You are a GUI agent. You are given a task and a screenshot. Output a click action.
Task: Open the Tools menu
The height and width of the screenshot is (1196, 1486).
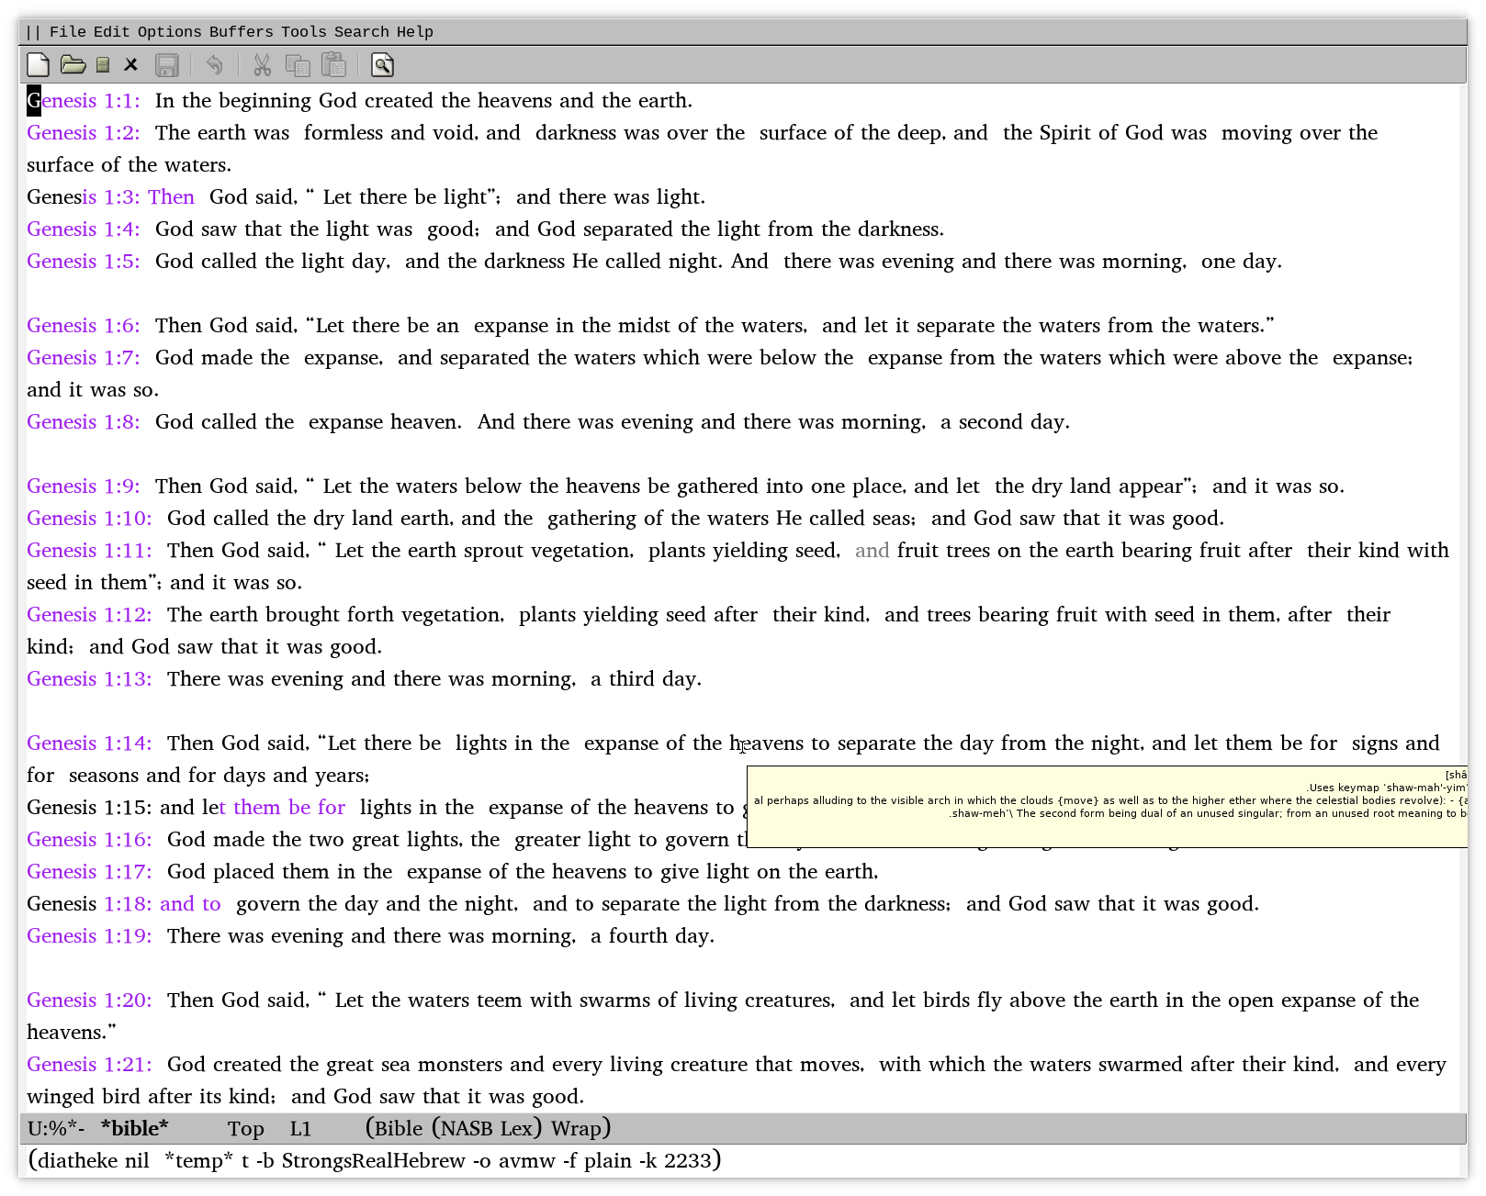click(303, 32)
